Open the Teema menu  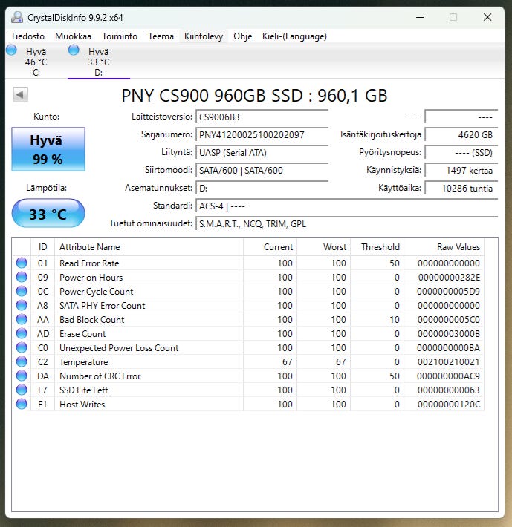(x=161, y=36)
